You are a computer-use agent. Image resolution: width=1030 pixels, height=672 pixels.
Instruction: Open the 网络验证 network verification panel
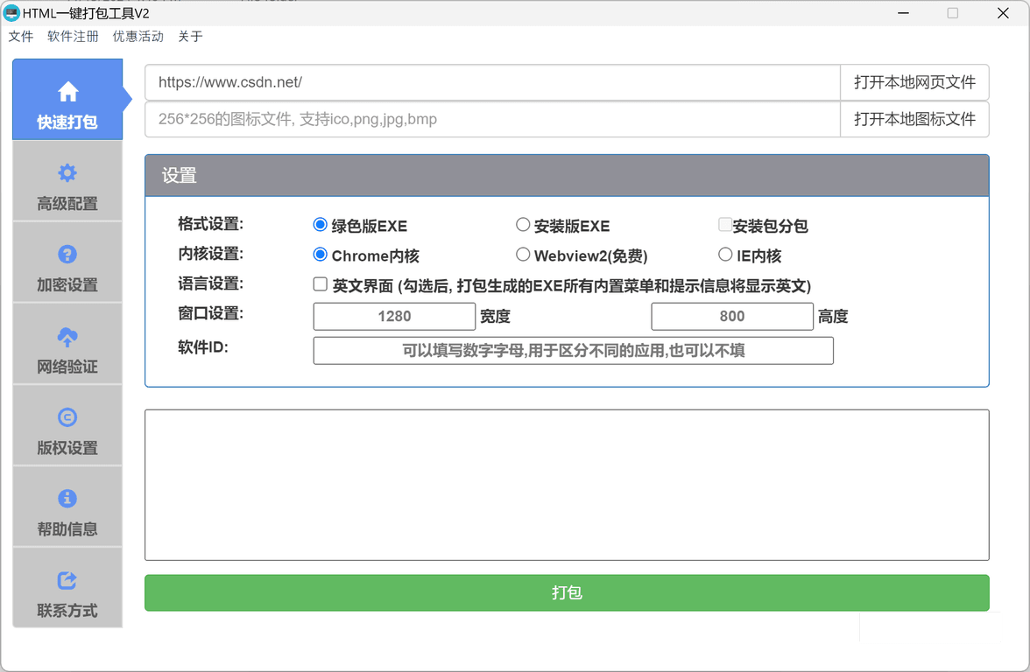67,344
